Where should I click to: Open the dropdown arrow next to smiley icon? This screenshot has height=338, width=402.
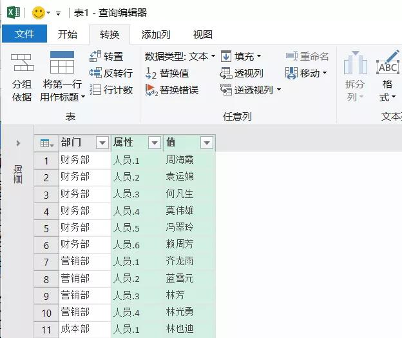48,12
